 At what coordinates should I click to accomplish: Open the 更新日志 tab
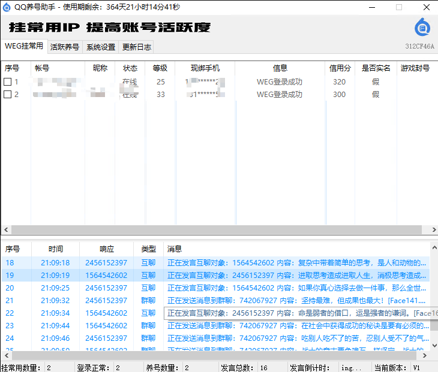[x=137, y=47]
